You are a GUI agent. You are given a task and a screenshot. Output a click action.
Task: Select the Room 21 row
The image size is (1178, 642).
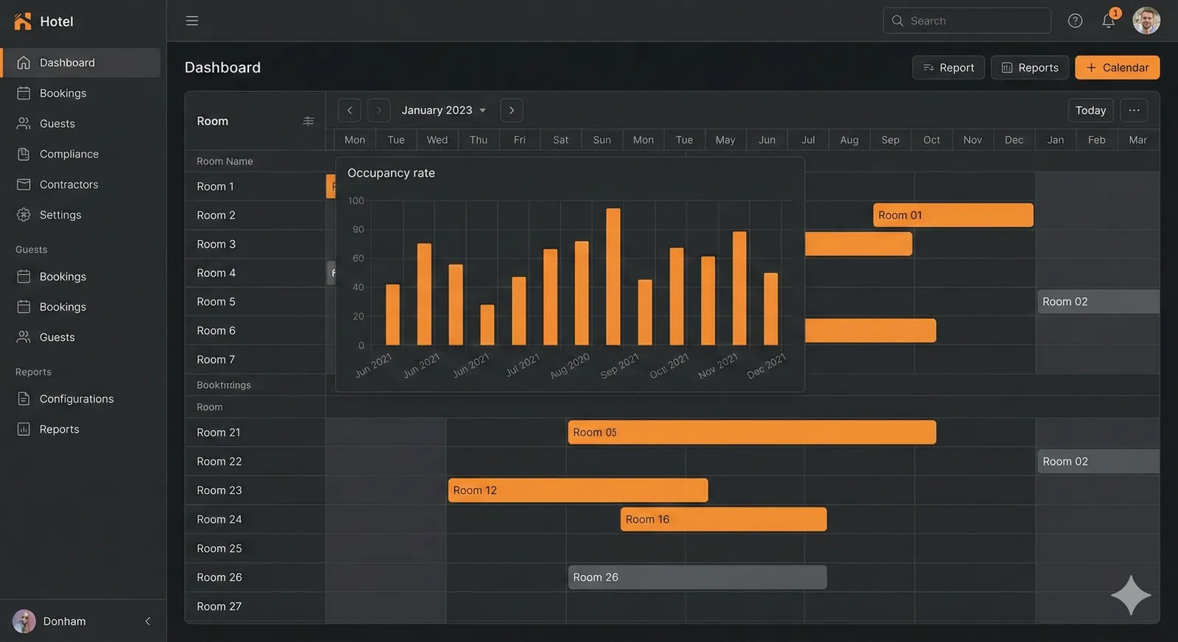[x=255, y=433]
